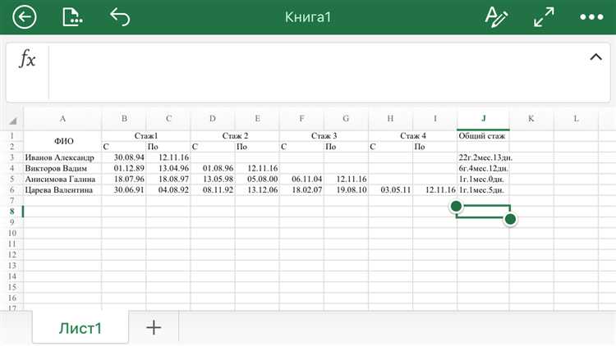
Task: Click the ФИО header cell
Action: pyautogui.click(x=62, y=140)
